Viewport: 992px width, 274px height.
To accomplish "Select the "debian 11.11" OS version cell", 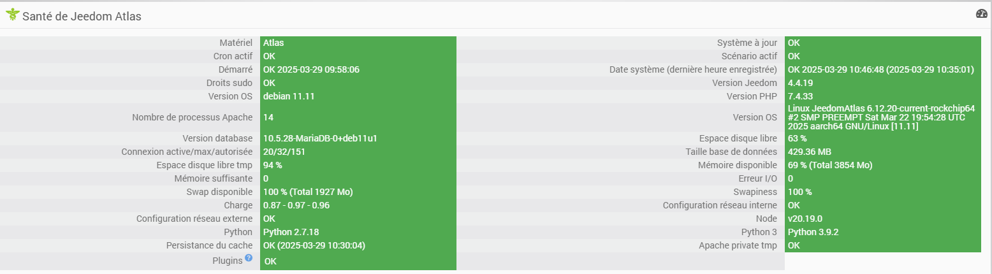I will pyautogui.click(x=289, y=96).
